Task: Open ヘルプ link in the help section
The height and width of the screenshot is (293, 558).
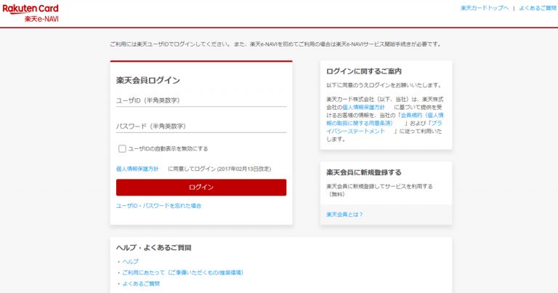Action: coord(130,262)
